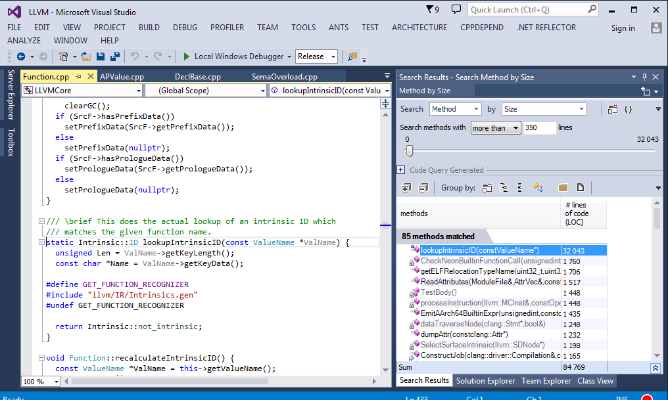The width and height of the screenshot is (668, 400).
Task: Click the account avatar icon beside Sign in
Action: point(656,28)
